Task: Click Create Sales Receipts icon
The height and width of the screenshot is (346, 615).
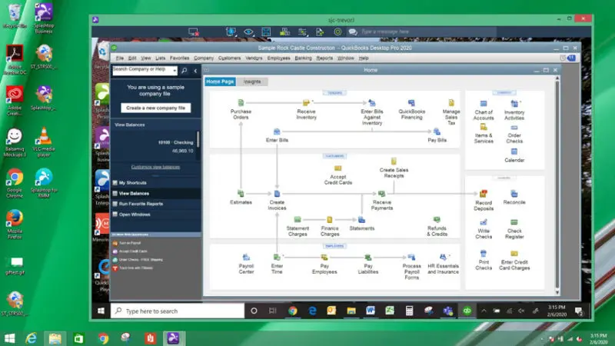Action: 394,161
